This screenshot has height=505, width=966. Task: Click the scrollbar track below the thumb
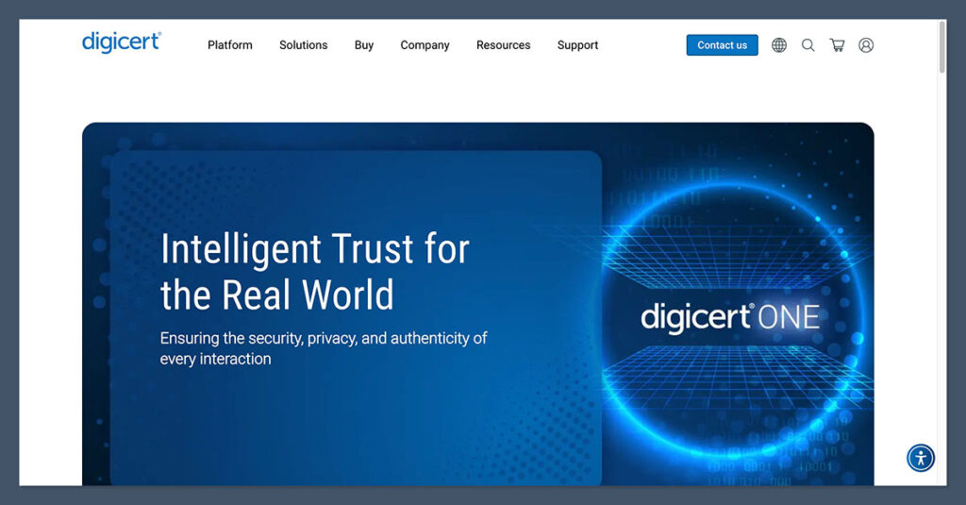941,283
